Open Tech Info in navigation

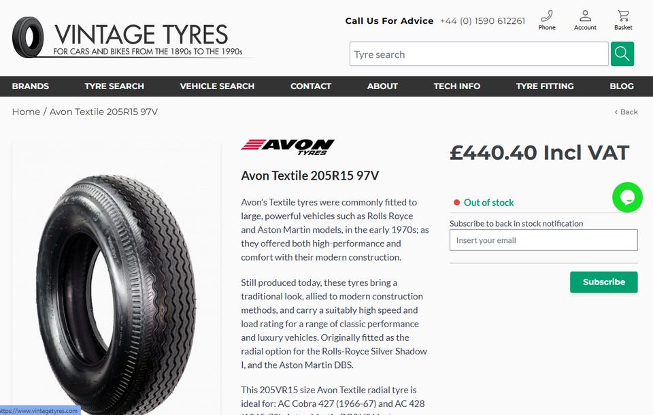click(457, 86)
